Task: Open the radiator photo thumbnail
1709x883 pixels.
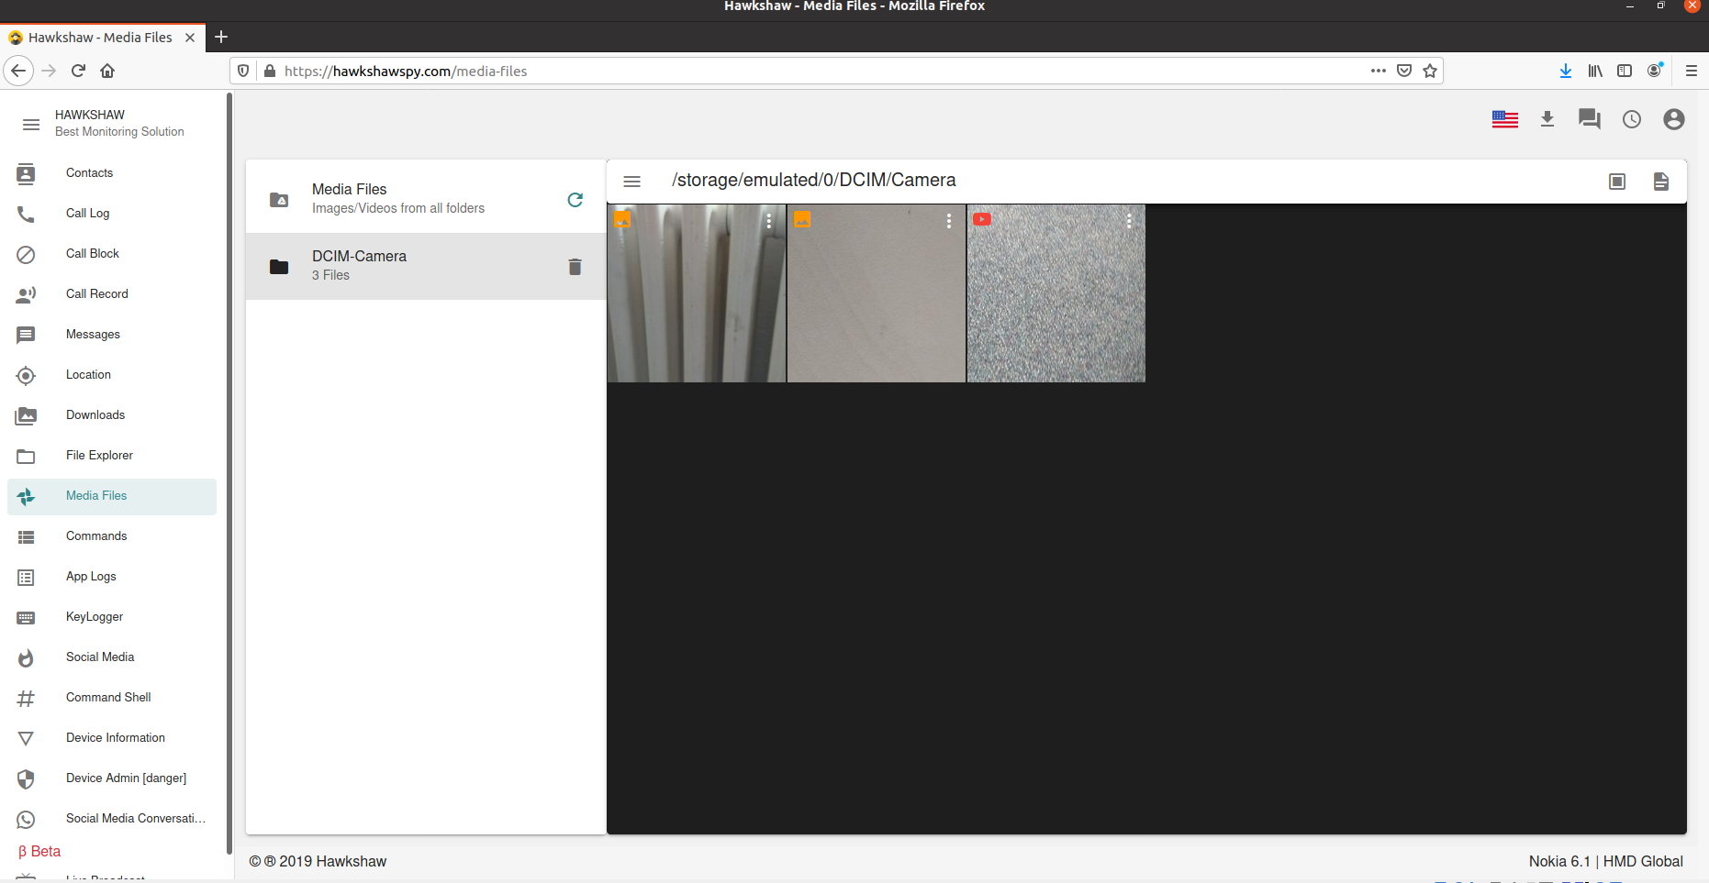Action: pyautogui.click(x=697, y=293)
